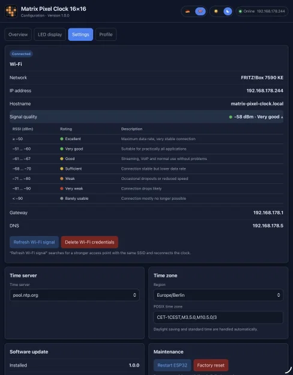Click installed version 1.0.0 value
293x375 pixels.
[134, 365]
